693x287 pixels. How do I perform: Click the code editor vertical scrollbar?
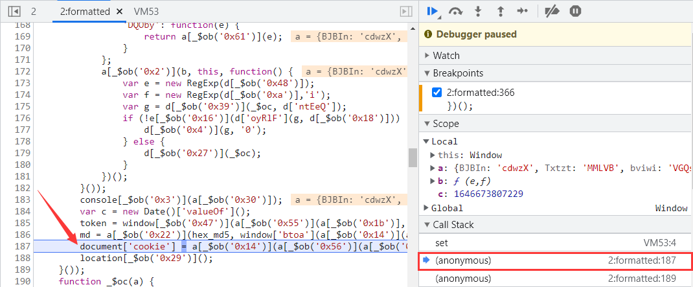[412, 157]
